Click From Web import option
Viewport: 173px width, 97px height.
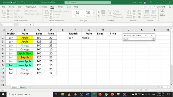tap(12, 14)
